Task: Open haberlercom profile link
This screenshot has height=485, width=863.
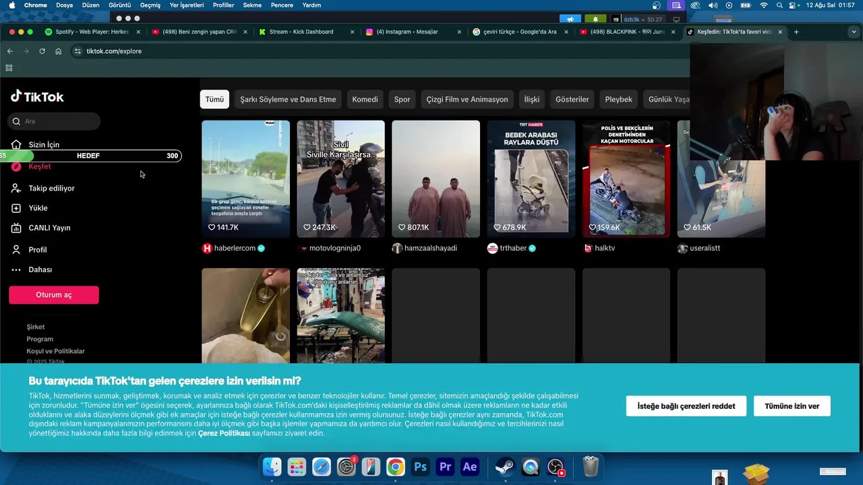Action: (235, 249)
